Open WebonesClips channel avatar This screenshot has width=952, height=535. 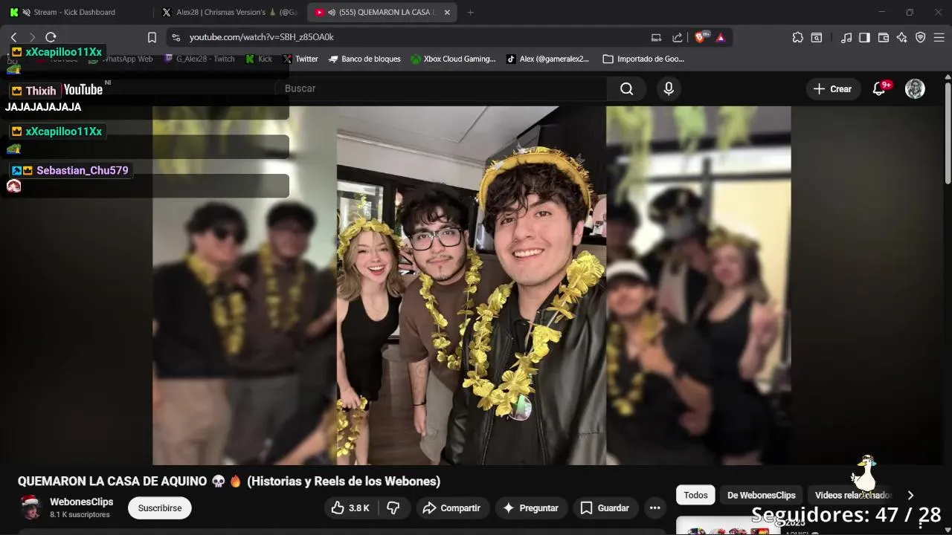[30, 508]
